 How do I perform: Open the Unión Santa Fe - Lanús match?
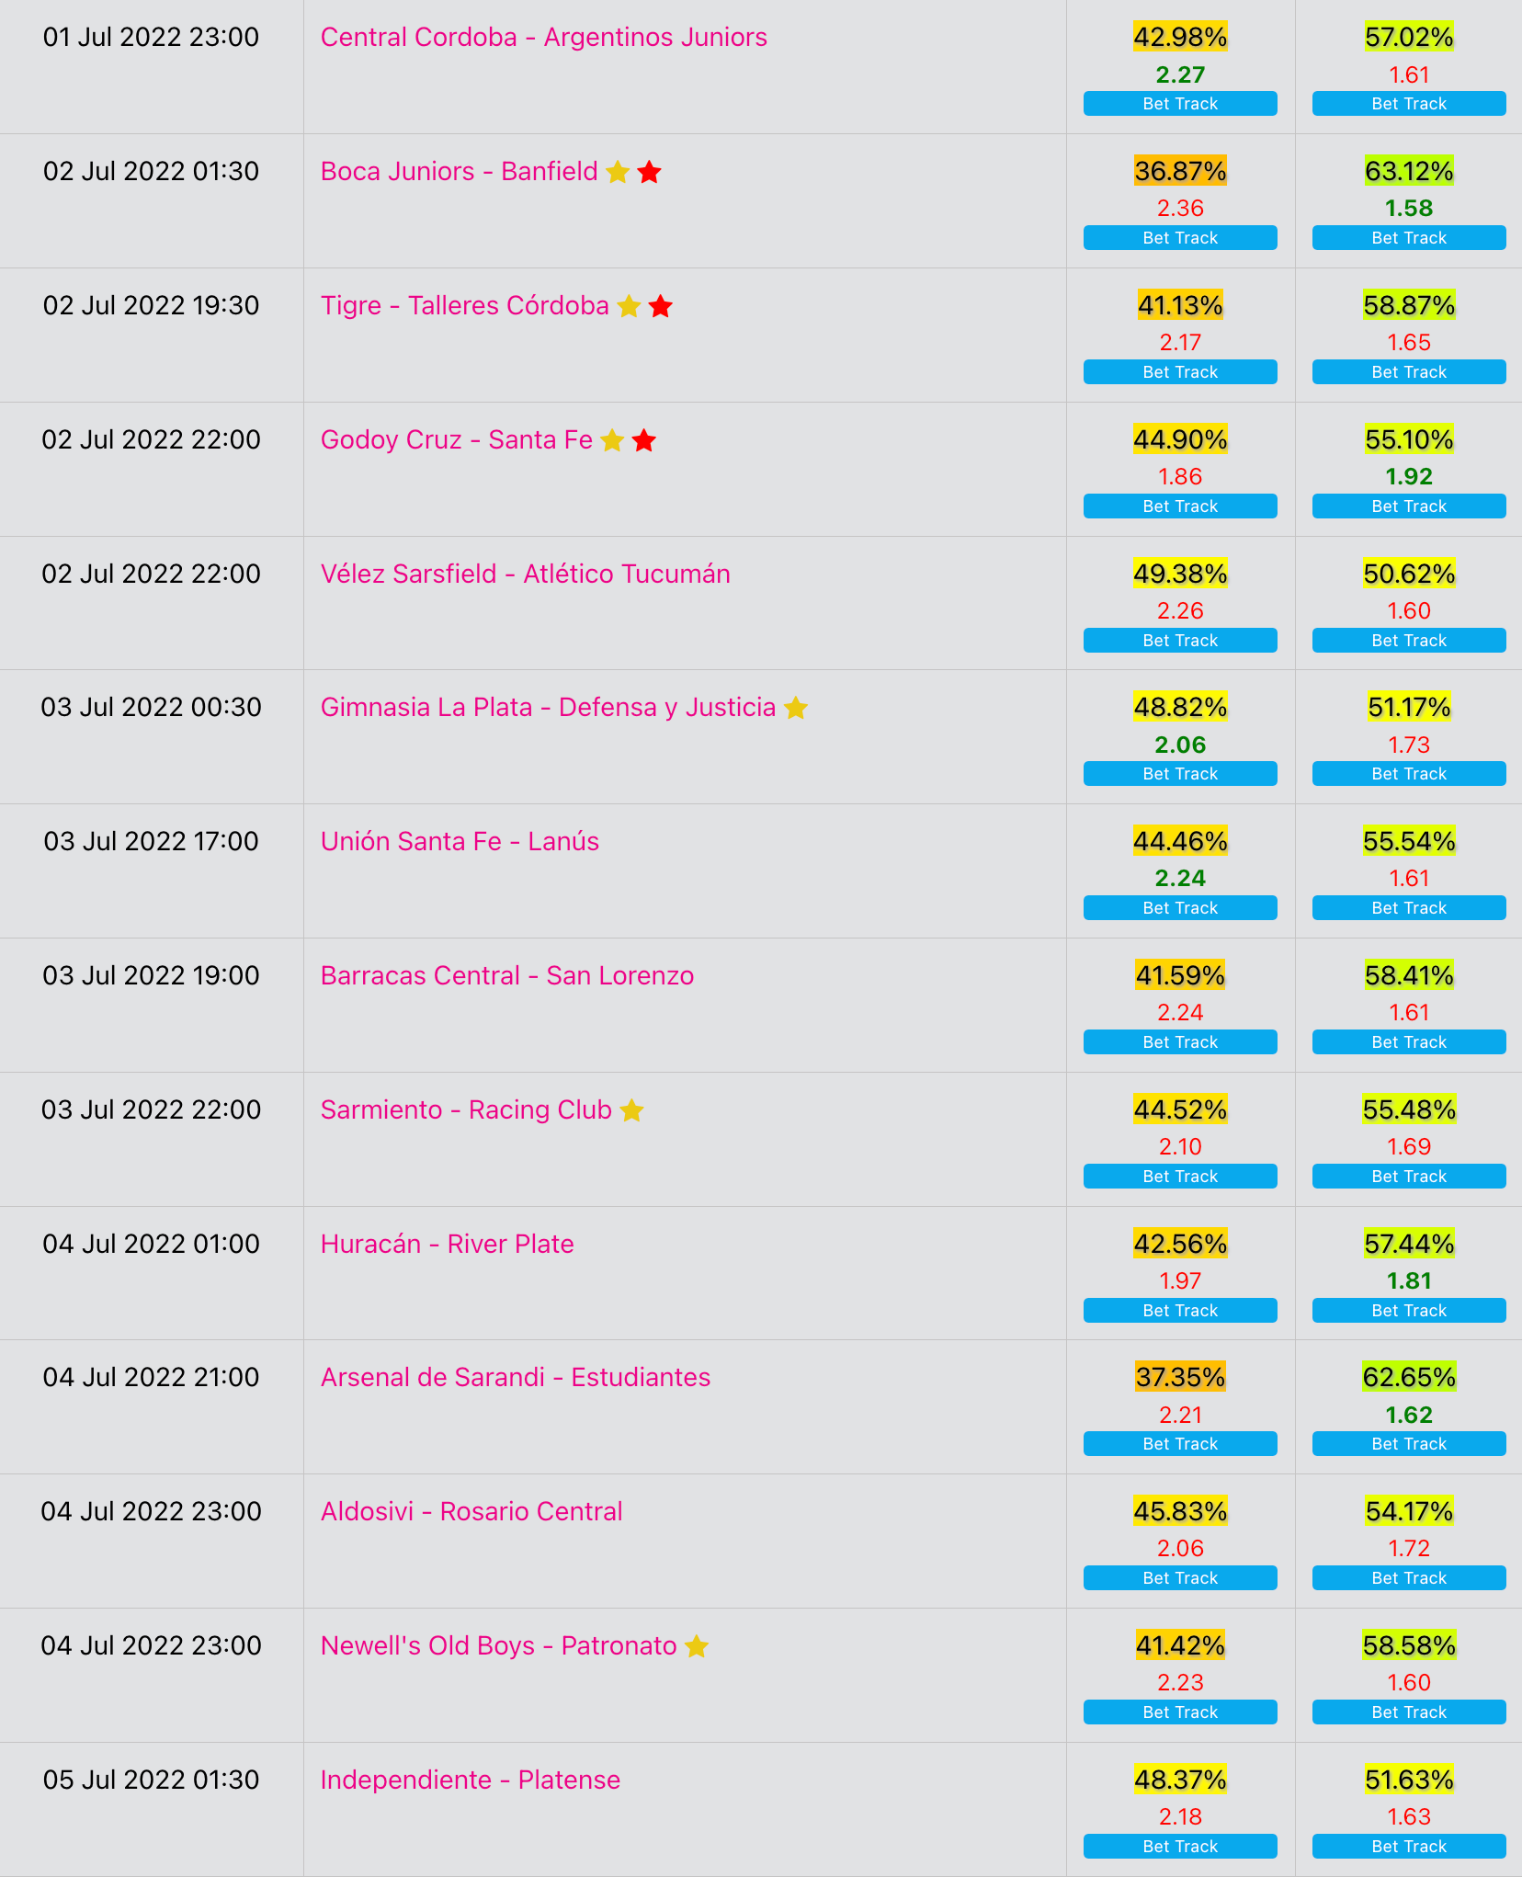tap(460, 842)
